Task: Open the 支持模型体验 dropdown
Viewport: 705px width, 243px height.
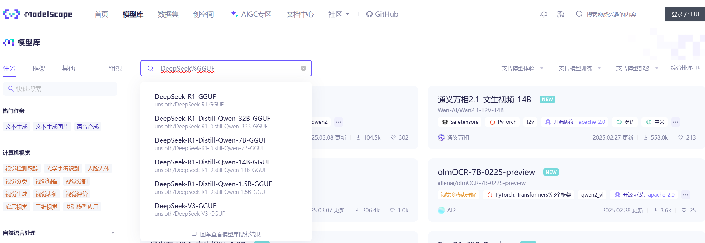Action: (522, 69)
